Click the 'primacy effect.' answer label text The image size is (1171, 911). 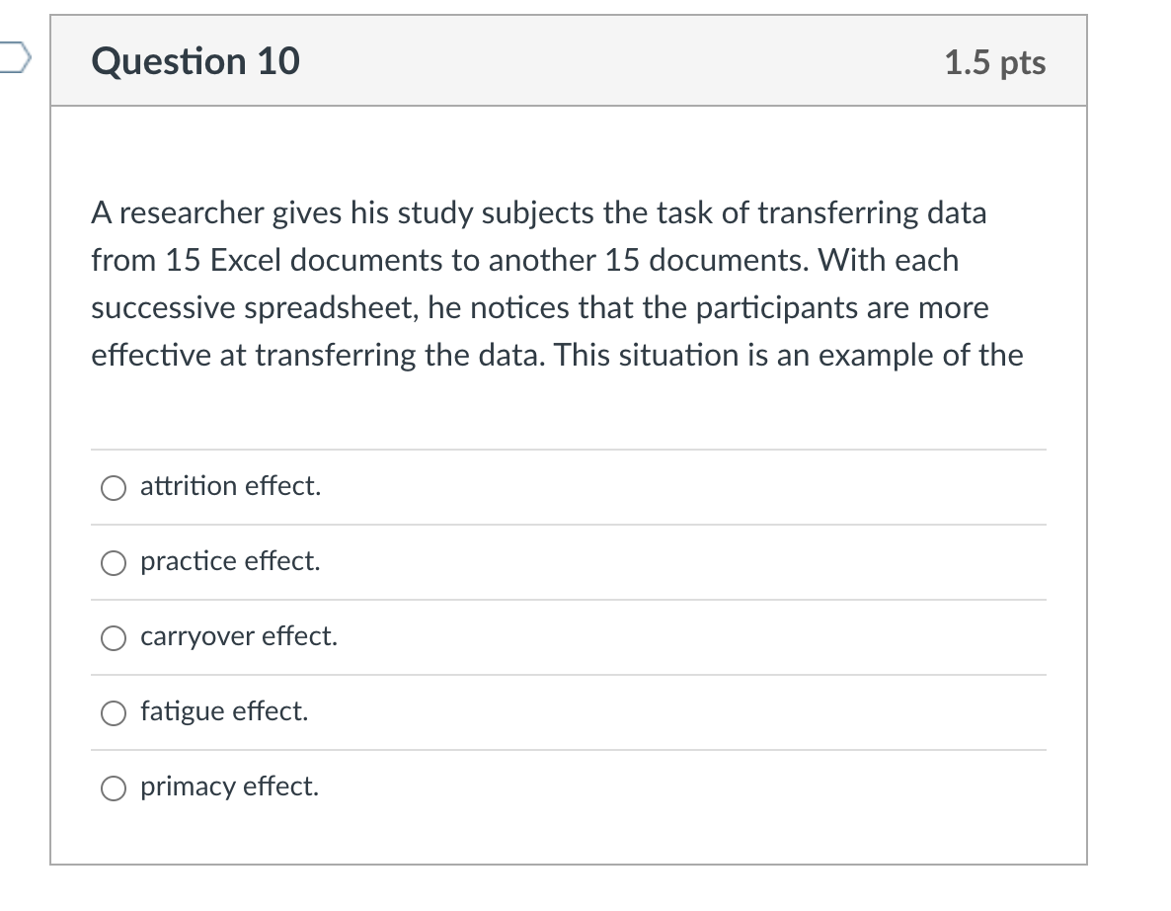click(x=229, y=787)
